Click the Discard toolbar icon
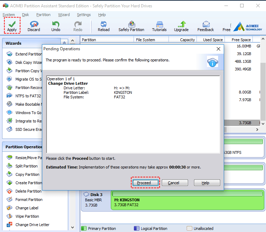Screen dimensions: 266x232 [x=34, y=26]
